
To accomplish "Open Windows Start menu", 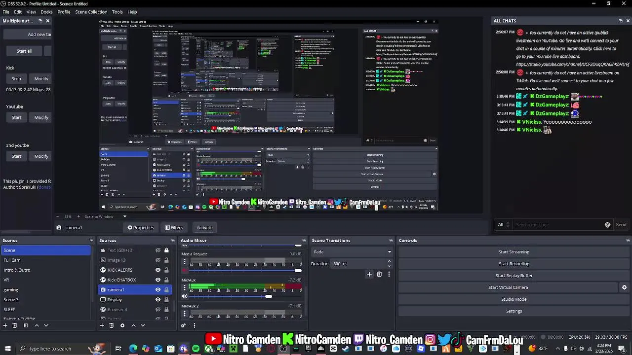I will click(7, 349).
